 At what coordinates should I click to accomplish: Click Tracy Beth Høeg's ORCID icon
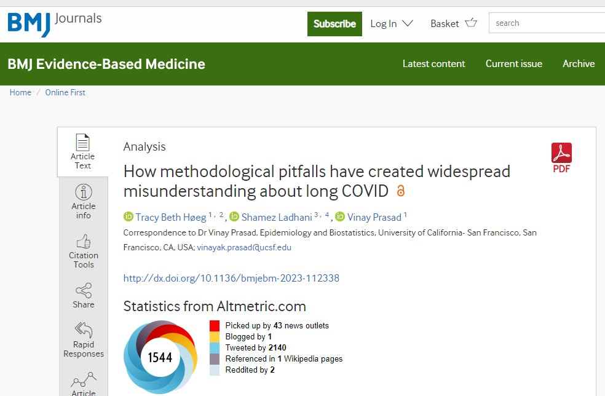pos(129,217)
